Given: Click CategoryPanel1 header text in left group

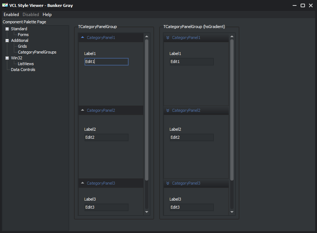Looking at the screenshot, I should point(101,37).
